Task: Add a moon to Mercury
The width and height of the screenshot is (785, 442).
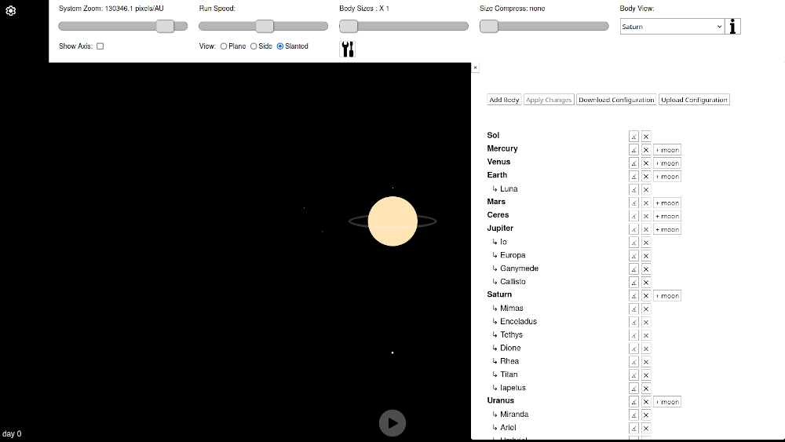Action: tap(666, 150)
